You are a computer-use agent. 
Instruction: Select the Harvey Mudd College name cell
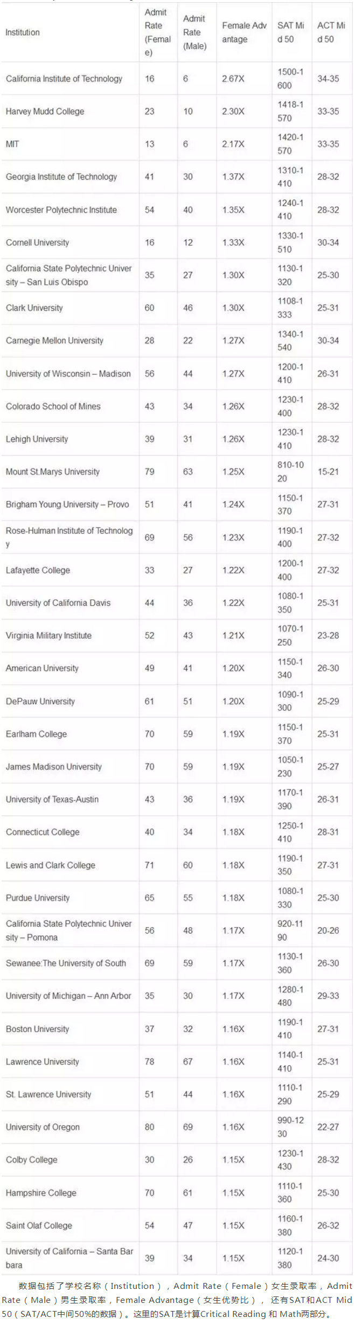(x=45, y=112)
